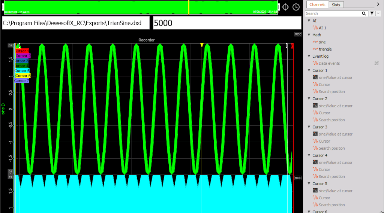This screenshot has height=213, width=384.
Task: Open the channel filter funnel icon
Action: tap(372, 13)
